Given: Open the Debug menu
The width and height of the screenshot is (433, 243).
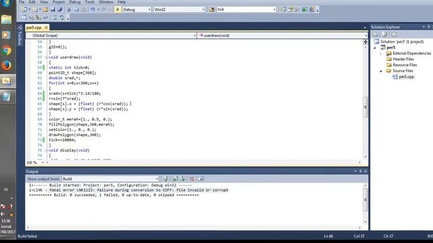Looking at the screenshot, I should [x=74, y=2].
